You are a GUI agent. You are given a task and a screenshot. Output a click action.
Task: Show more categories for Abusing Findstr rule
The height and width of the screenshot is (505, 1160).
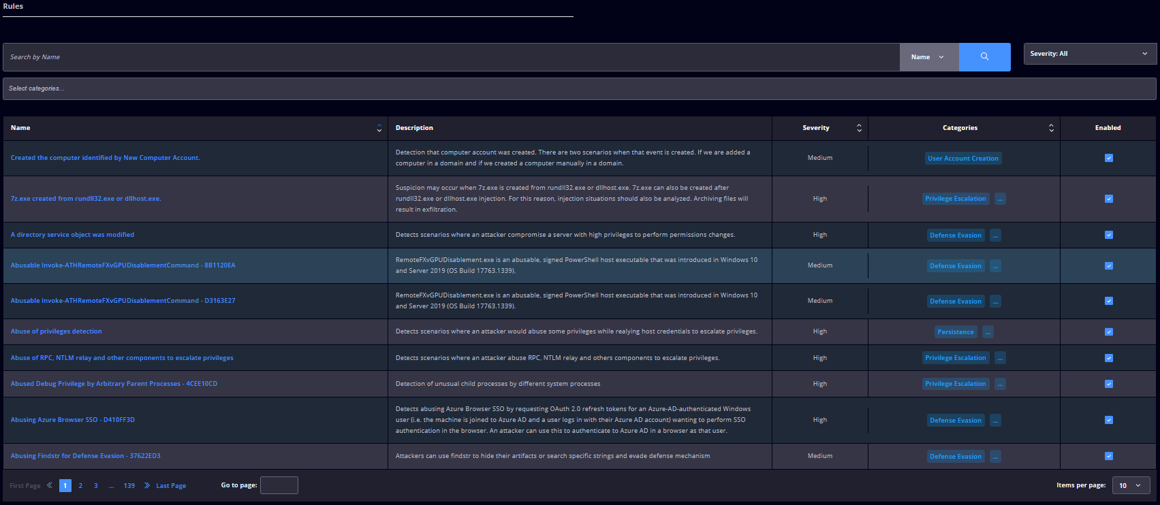995,457
